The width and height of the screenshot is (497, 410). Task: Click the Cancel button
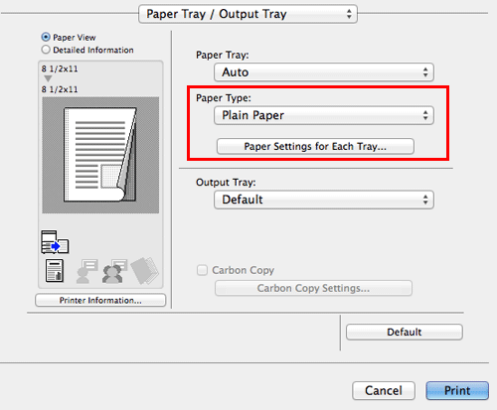384,390
